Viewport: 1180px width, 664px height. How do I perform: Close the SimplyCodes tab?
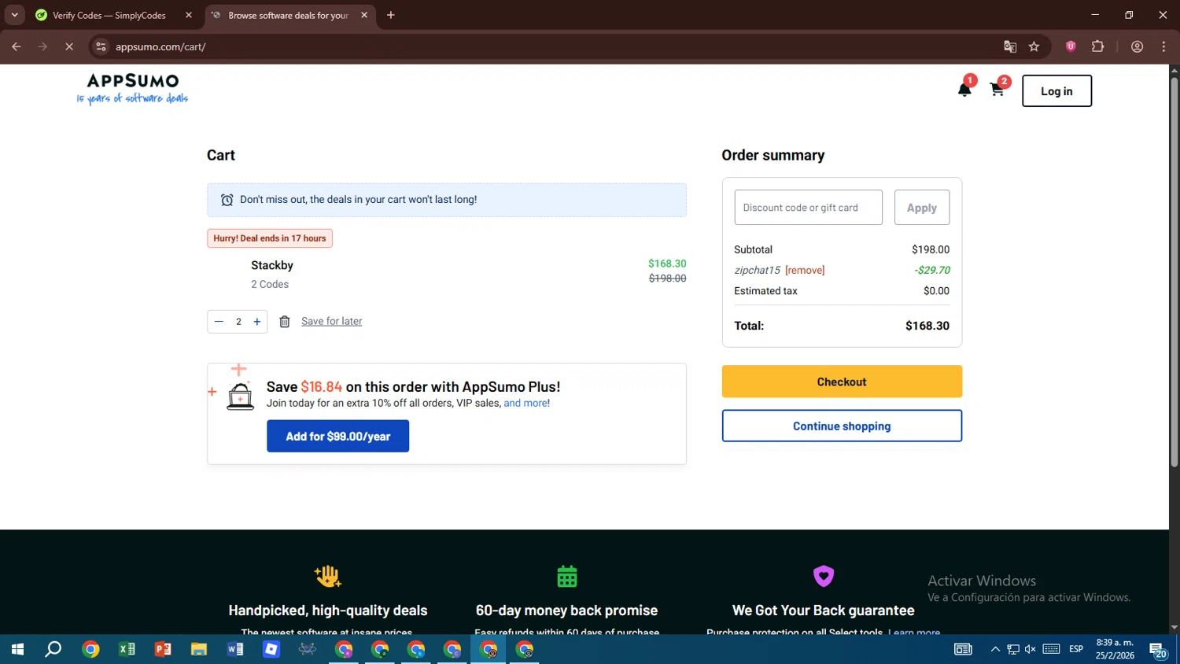click(189, 15)
